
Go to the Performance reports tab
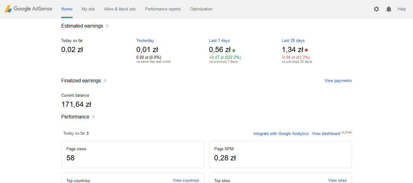pyautogui.click(x=163, y=9)
